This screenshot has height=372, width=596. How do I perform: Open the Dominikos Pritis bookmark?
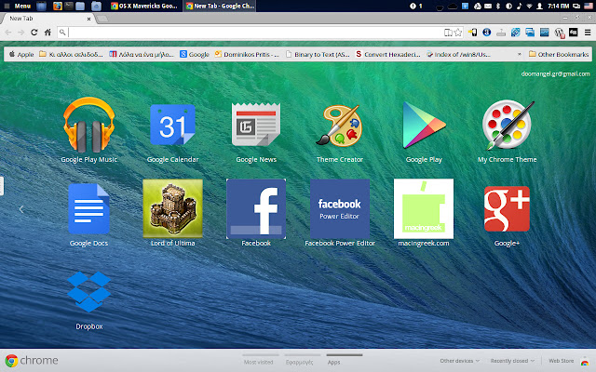pos(247,54)
